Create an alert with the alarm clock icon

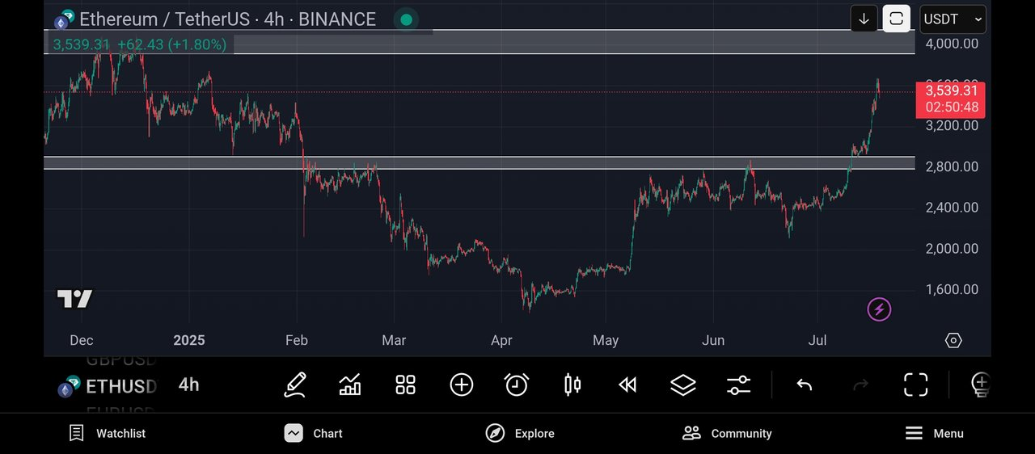pyautogui.click(x=517, y=385)
